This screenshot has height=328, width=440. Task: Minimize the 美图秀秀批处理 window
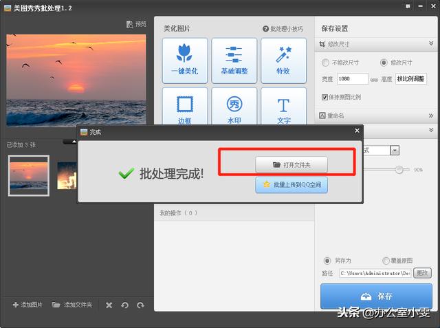pyautogui.click(x=420, y=6)
